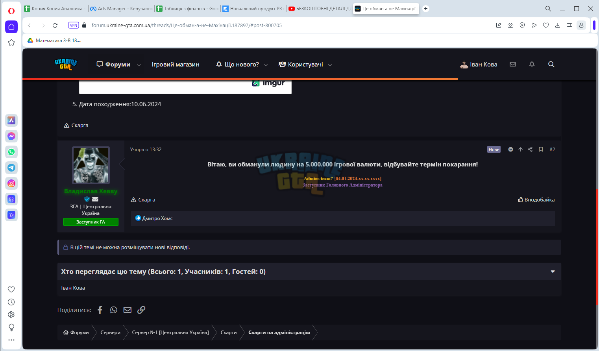Share thread via Facebook
This screenshot has width=599, height=351.
[100, 310]
